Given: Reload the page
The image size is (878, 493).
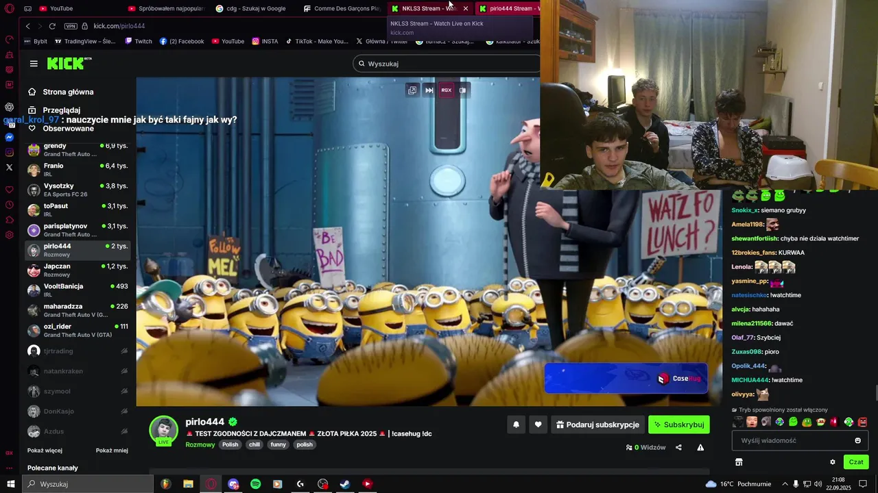Looking at the screenshot, I should pyautogui.click(x=52, y=26).
